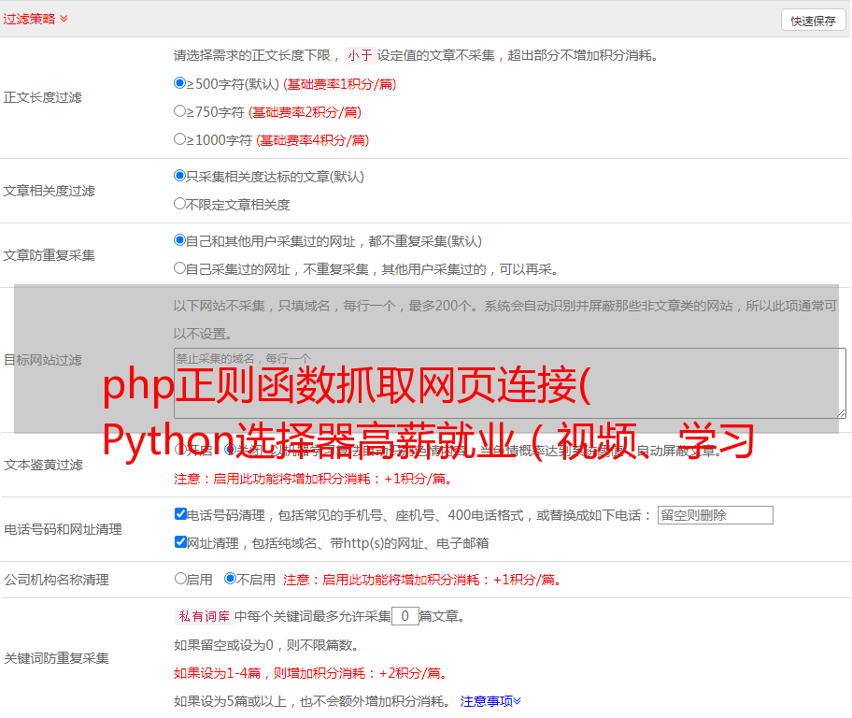Image resolution: width=852 pixels, height=718 pixels.
Task: Click the 如果留空或设为0，则不限篇数 text
Action: point(266,645)
